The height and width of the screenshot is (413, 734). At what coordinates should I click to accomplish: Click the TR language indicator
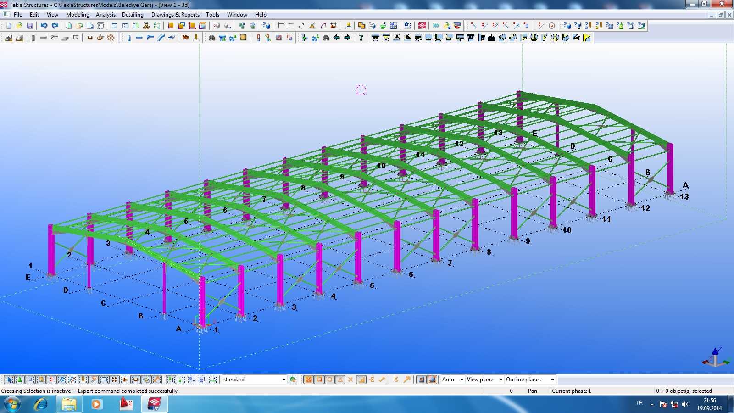tap(639, 403)
